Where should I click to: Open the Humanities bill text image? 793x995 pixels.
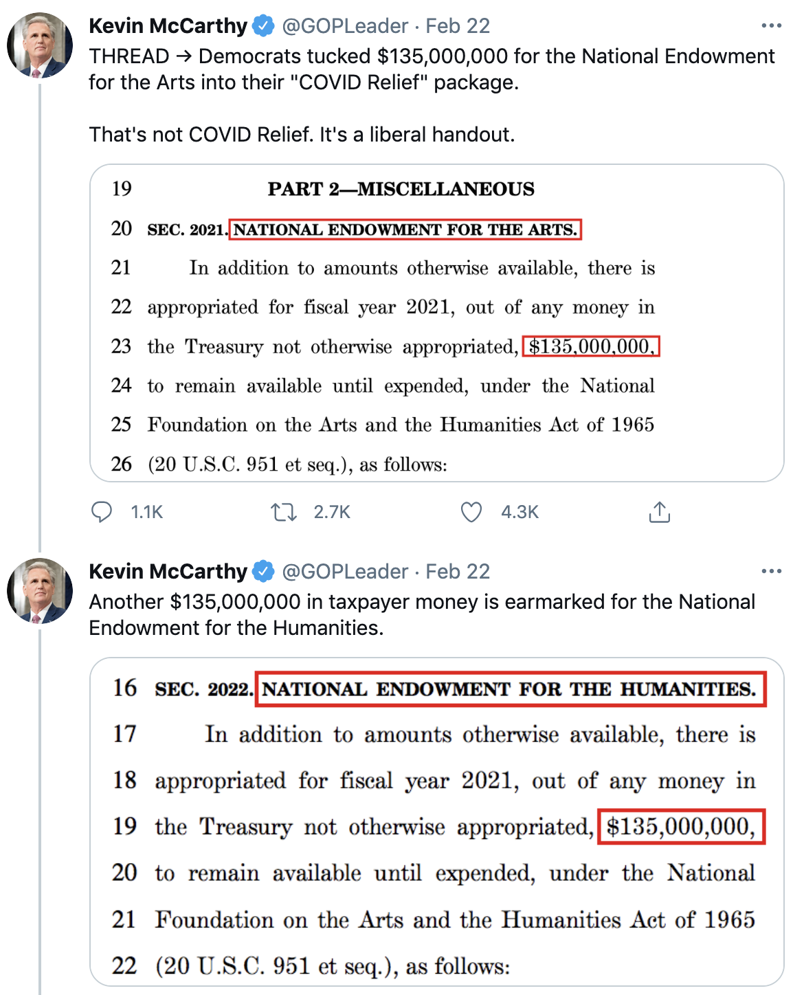[x=436, y=822]
